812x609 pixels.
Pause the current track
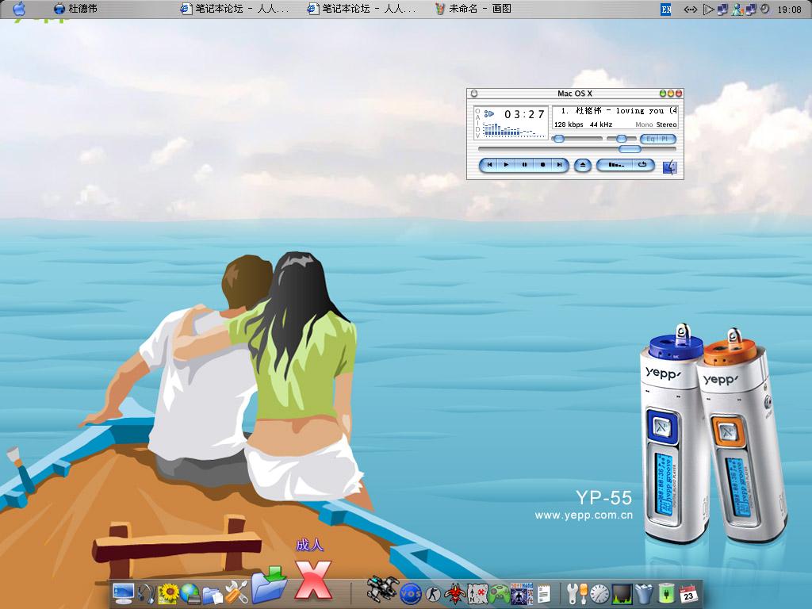524,165
